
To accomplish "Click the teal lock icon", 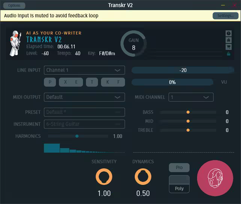I will (229, 54).
